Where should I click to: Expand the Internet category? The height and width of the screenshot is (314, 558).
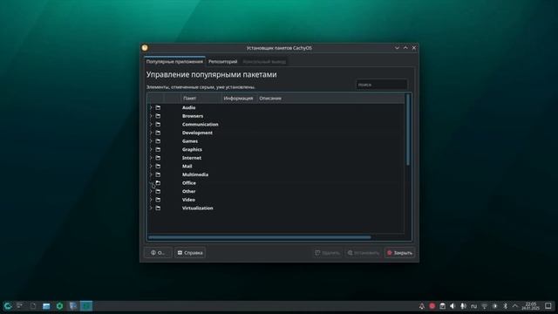tap(151, 158)
